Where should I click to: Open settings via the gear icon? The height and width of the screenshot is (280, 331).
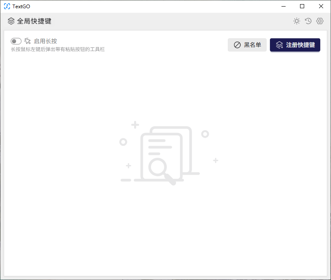(319, 21)
